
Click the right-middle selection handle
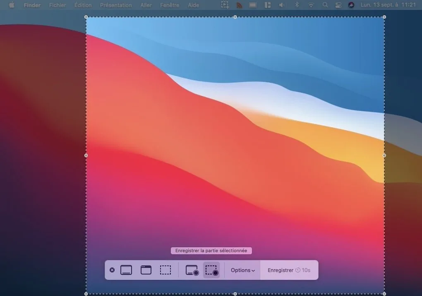click(x=384, y=155)
